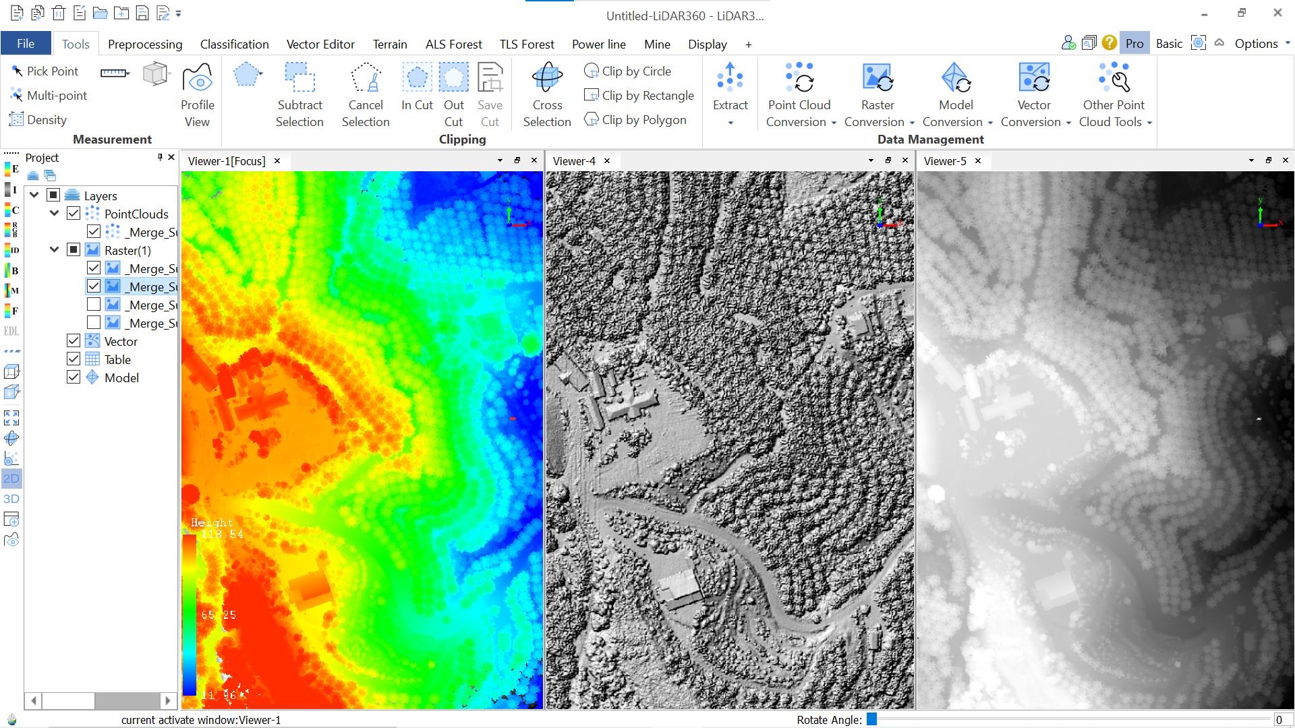
Task: Switch to the Terrain ribbon tab
Action: pyautogui.click(x=390, y=44)
